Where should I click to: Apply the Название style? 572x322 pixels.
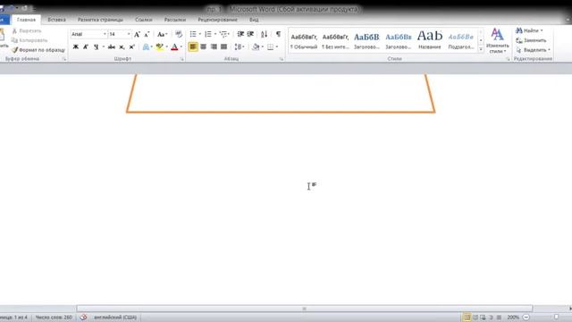point(430,40)
